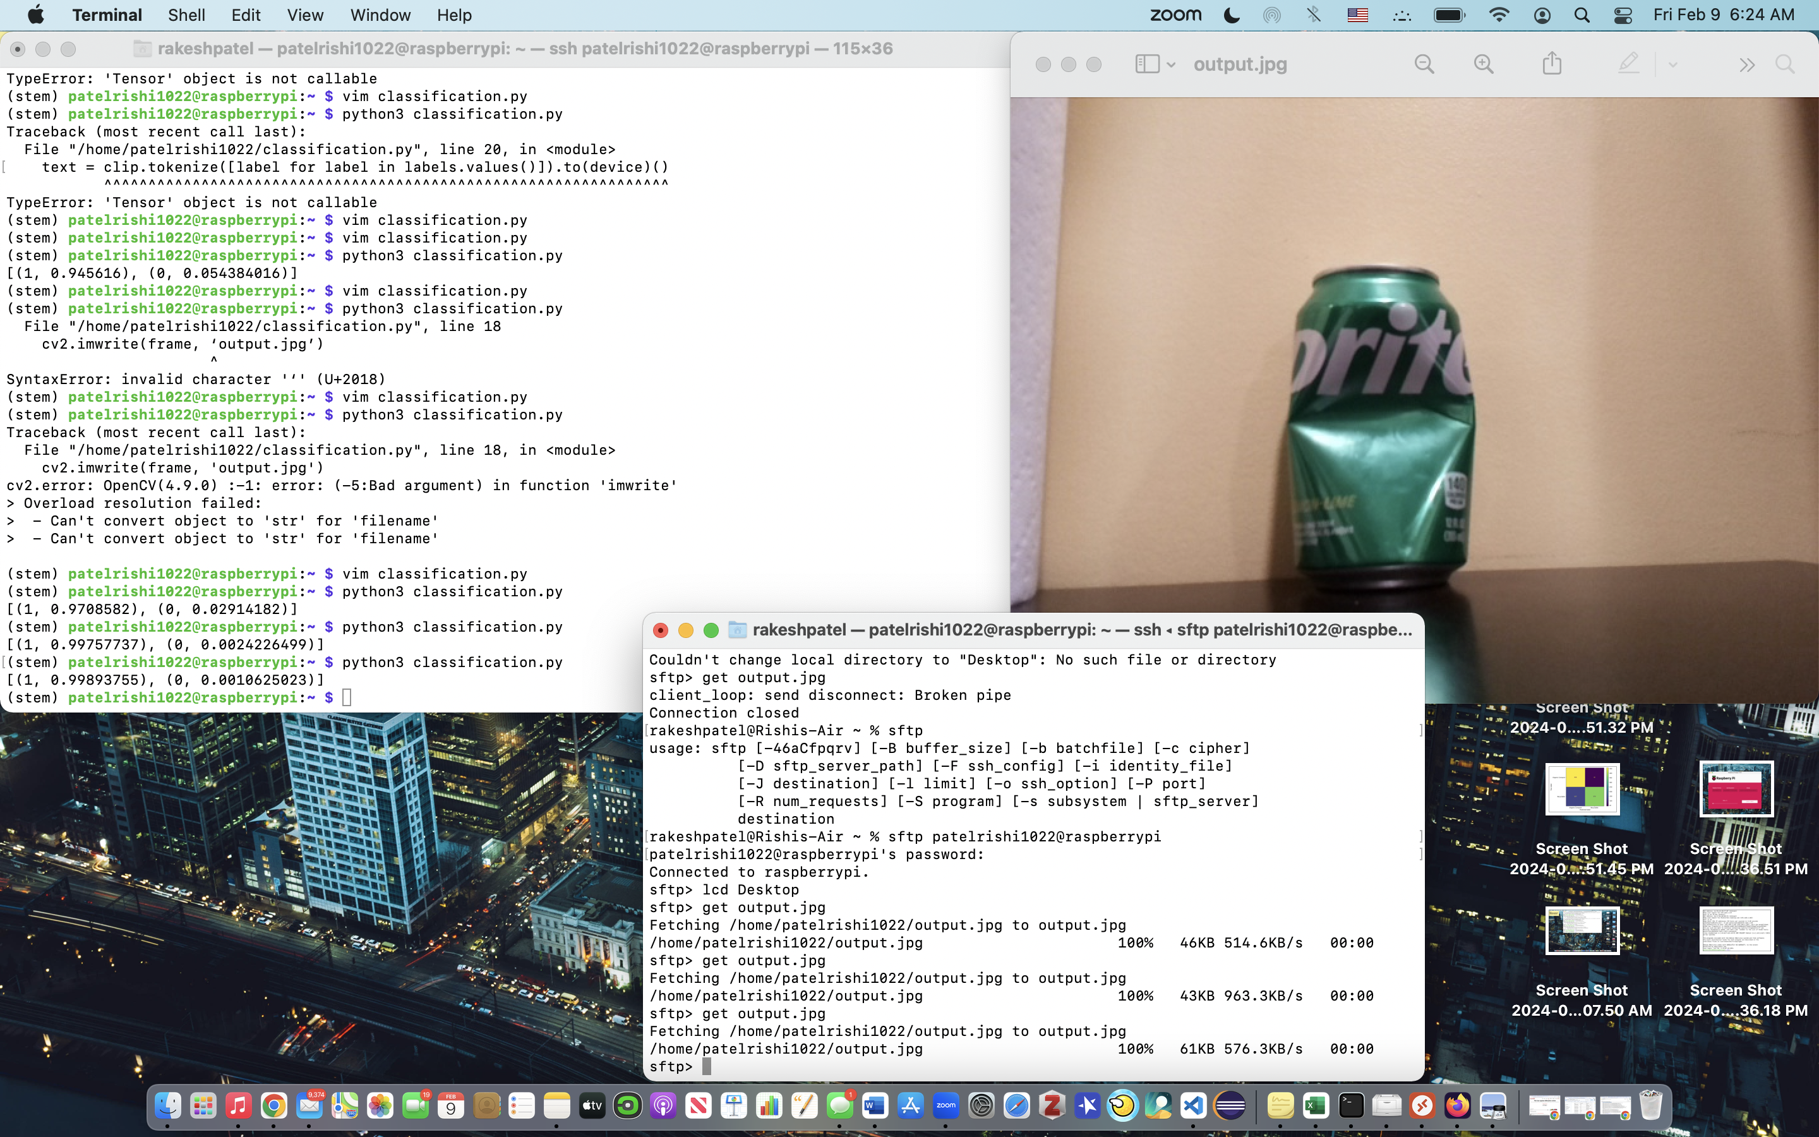Zoom in the output.jpg image in Preview

[x=1483, y=64]
